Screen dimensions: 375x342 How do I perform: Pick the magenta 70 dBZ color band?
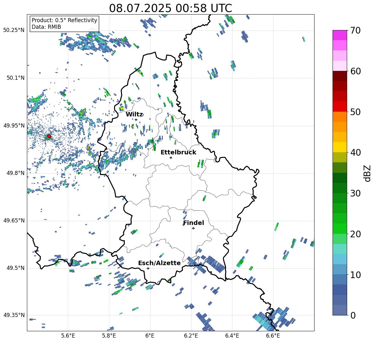coord(340,35)
